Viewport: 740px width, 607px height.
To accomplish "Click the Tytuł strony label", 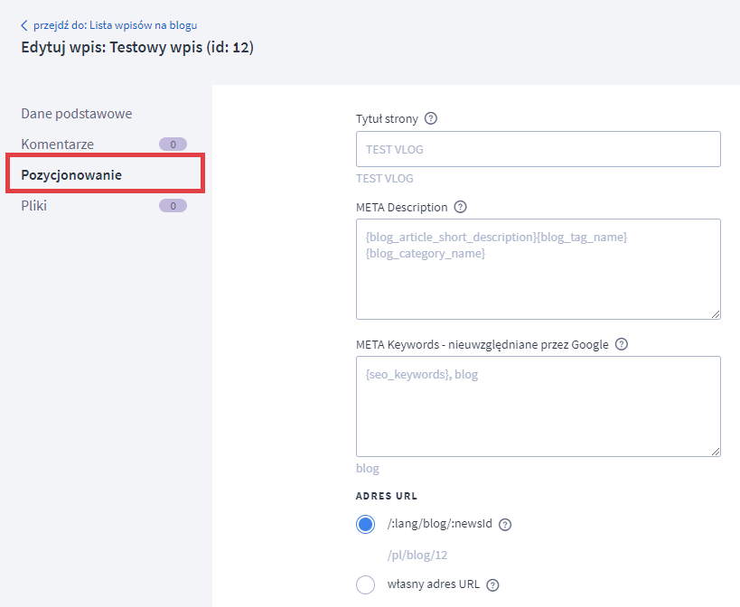I will click(387, 119).
